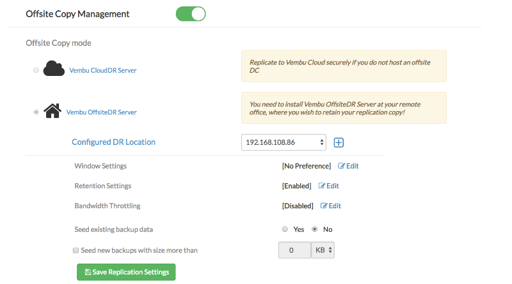This screenshot has width=512, height=284.
Task: Open Vembu CloudDR Server link
Action: point(103,70)
